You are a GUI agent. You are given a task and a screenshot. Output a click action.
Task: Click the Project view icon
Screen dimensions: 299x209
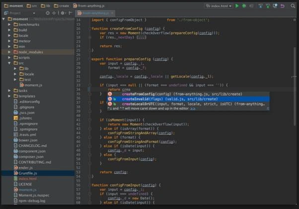pos(6,13)
